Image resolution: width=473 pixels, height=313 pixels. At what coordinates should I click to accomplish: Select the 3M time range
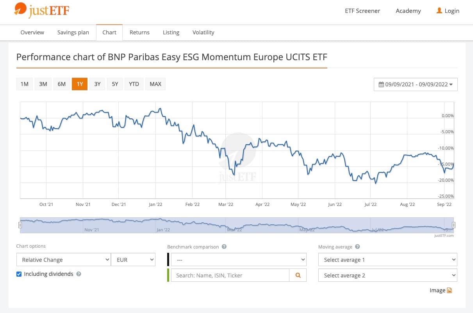(43, 84)
